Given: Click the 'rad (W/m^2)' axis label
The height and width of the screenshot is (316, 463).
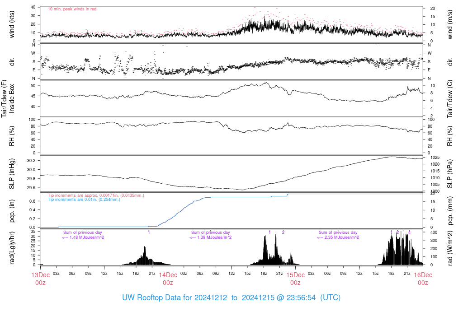Looking at the screenshot, I should pyautogui.click(x=450, y=248).
